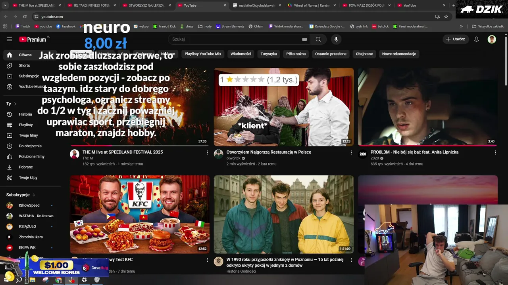The width and height of the screenshot is (508, 285).
Task: Reload the page in Chrome
Action: click(25, 17)
